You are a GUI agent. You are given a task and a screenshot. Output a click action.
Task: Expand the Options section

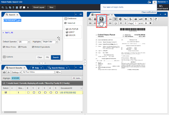pos(4,57)
